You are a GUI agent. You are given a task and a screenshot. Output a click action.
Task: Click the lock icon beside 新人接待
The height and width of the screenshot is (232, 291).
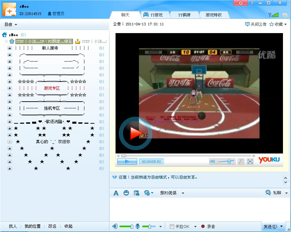10,48
